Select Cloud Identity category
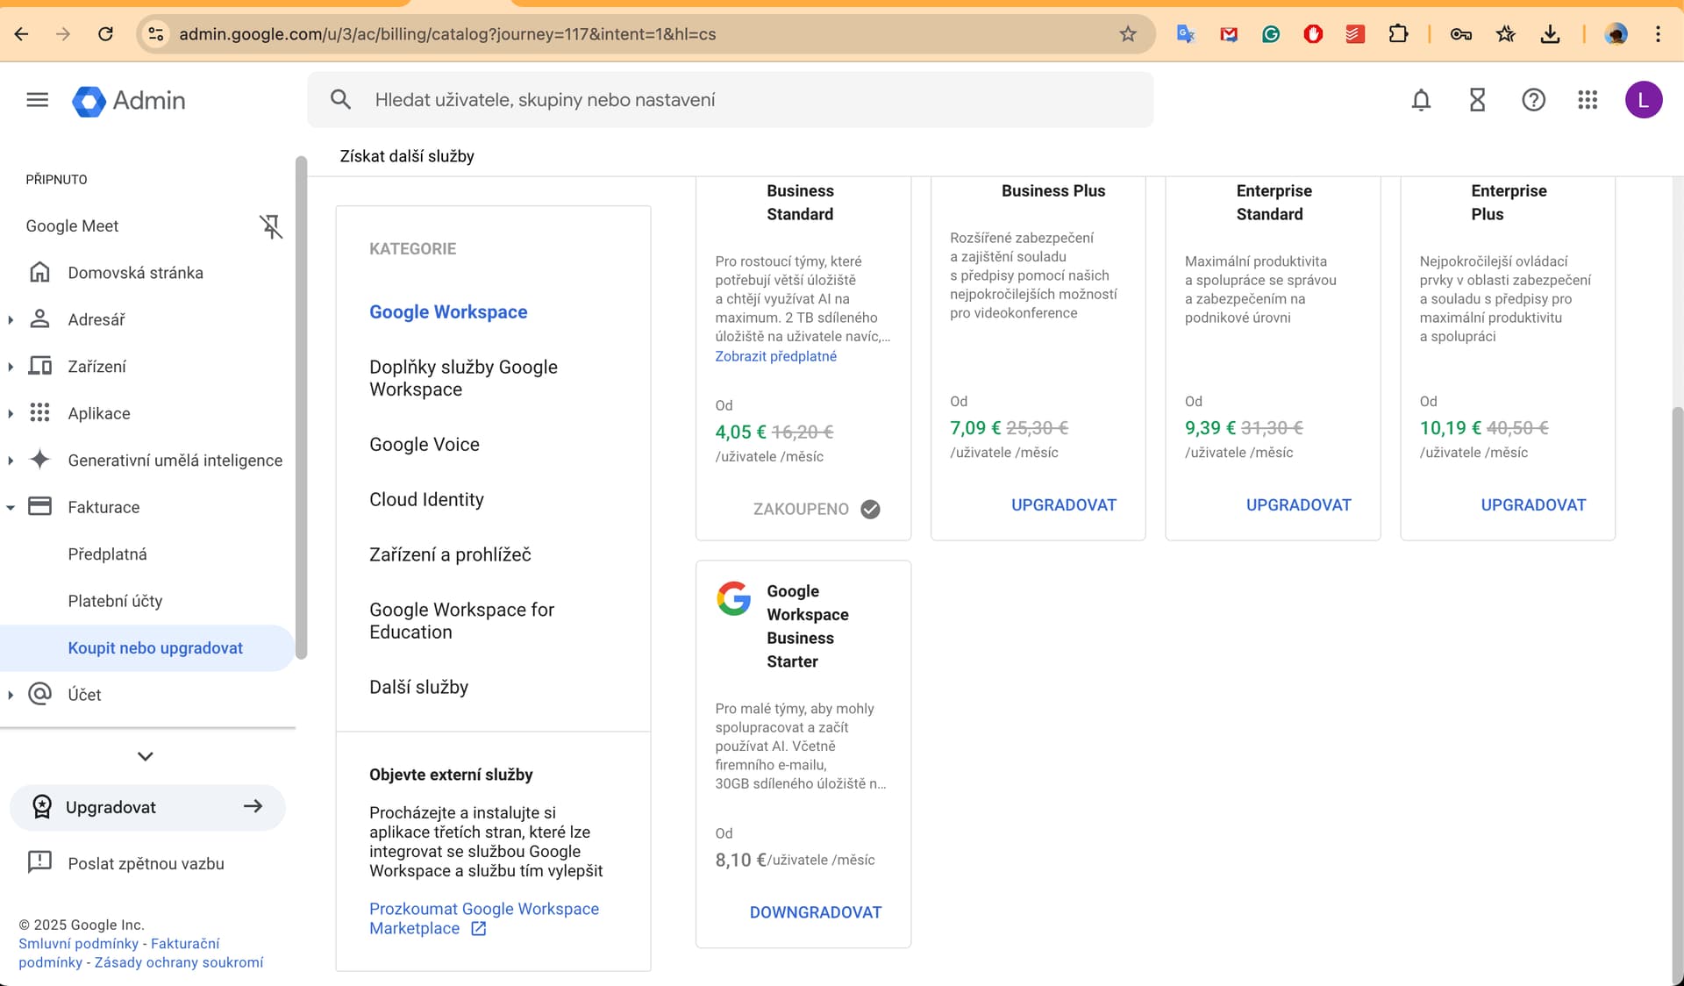The image size is (1684, 986). coord(426,500)
